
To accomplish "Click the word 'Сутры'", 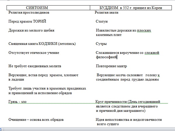I will (101, 44).
